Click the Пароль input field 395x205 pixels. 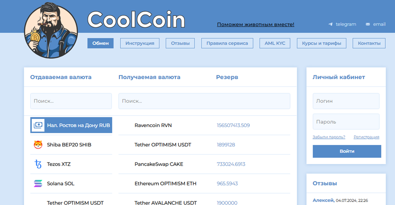346,121
